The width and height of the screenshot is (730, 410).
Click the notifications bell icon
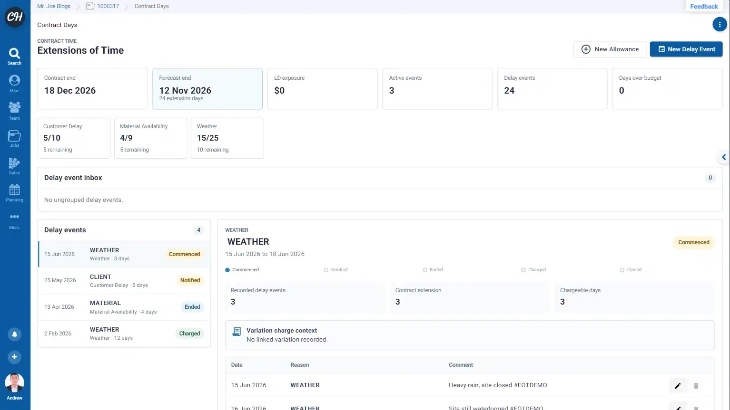click(x=14, y=334)
